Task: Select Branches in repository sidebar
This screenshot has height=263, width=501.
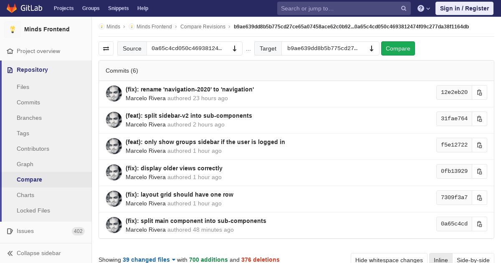Action: click(29, 118)
